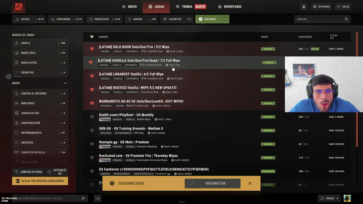Unfavorite LATAM SOLO NOOB server heart

(x=92, y=49)
